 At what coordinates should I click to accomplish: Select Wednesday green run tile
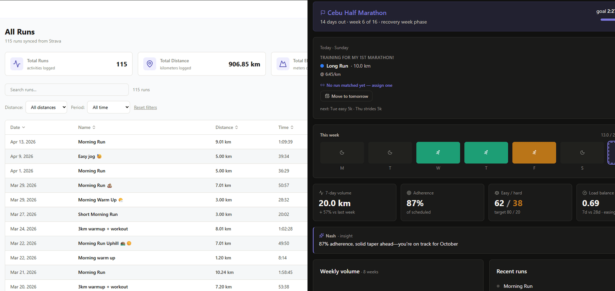click(x=438, y=153)
